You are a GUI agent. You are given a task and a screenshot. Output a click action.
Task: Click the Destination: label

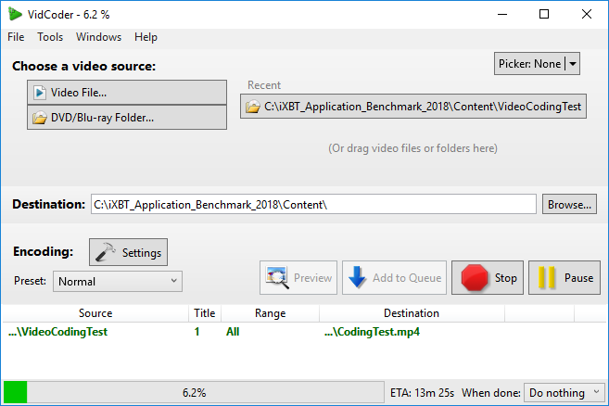coord(48,204)
